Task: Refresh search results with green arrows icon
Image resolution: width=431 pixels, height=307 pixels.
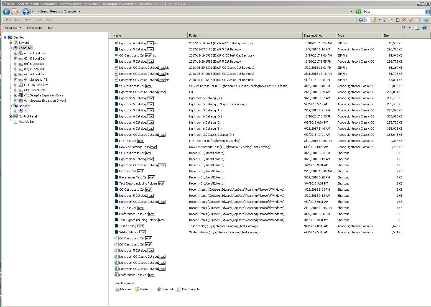Action: (x=358, y=12)
